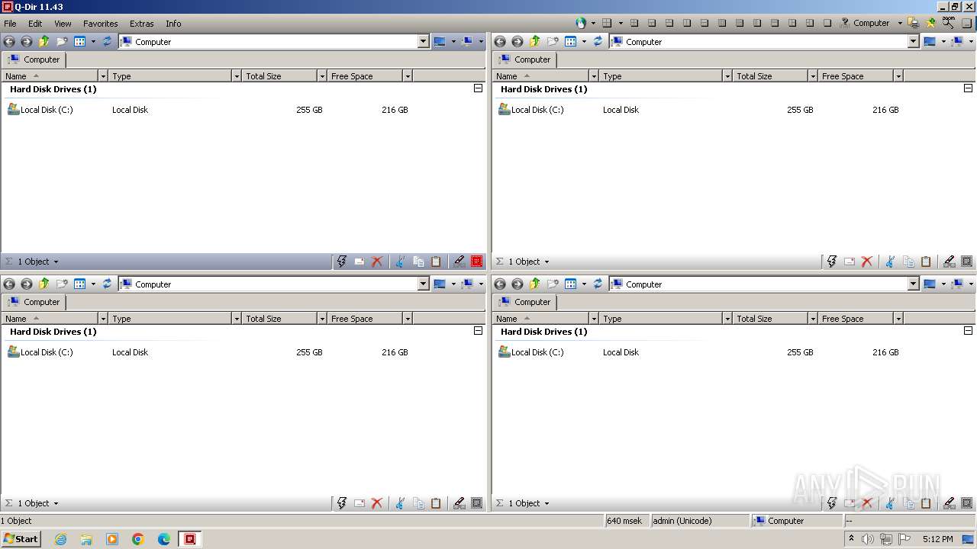Copy selection in top-left pane status bar
Screen dimensions: 977x549
pyautogui.click(x=418, y=262)
